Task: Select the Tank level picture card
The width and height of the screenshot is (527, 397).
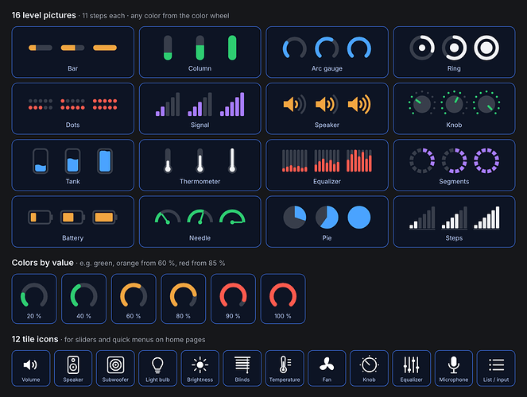Action: (x=73, y=165)
